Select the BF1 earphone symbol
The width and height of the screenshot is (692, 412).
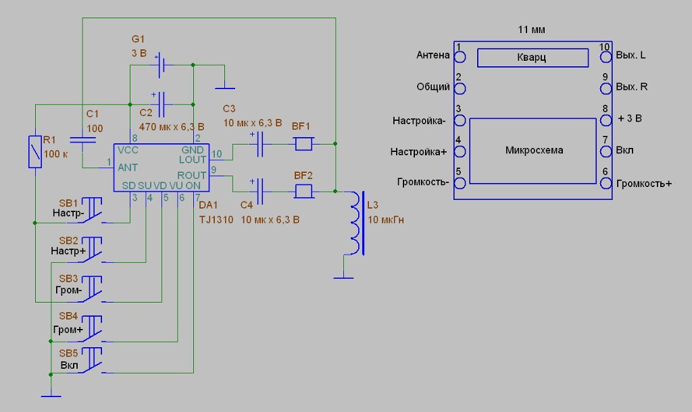pos(303,144)
